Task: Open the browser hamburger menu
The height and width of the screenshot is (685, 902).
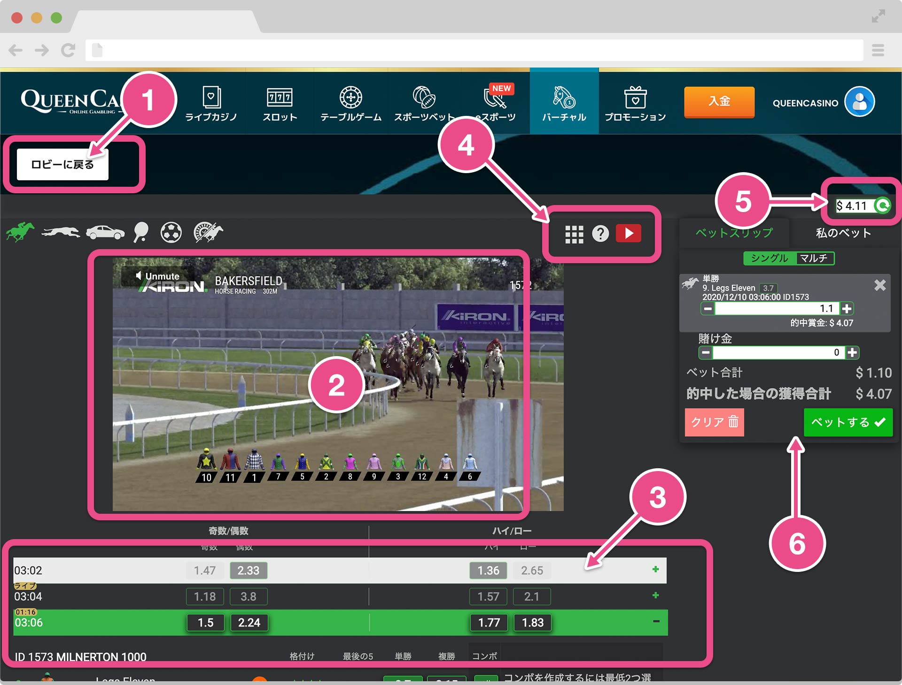Action: [x=878, y=50]
